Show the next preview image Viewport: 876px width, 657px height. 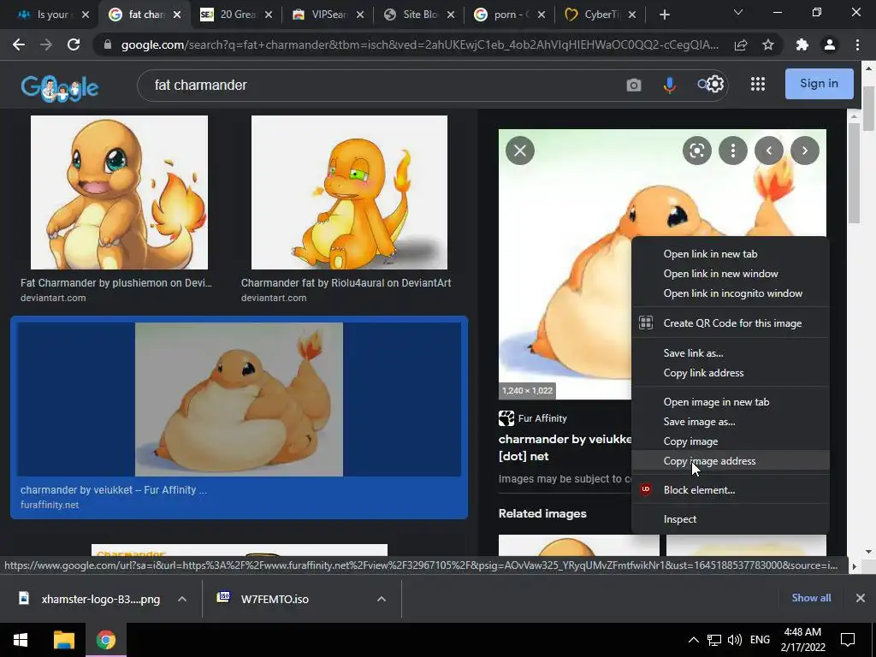coord(804,151)
